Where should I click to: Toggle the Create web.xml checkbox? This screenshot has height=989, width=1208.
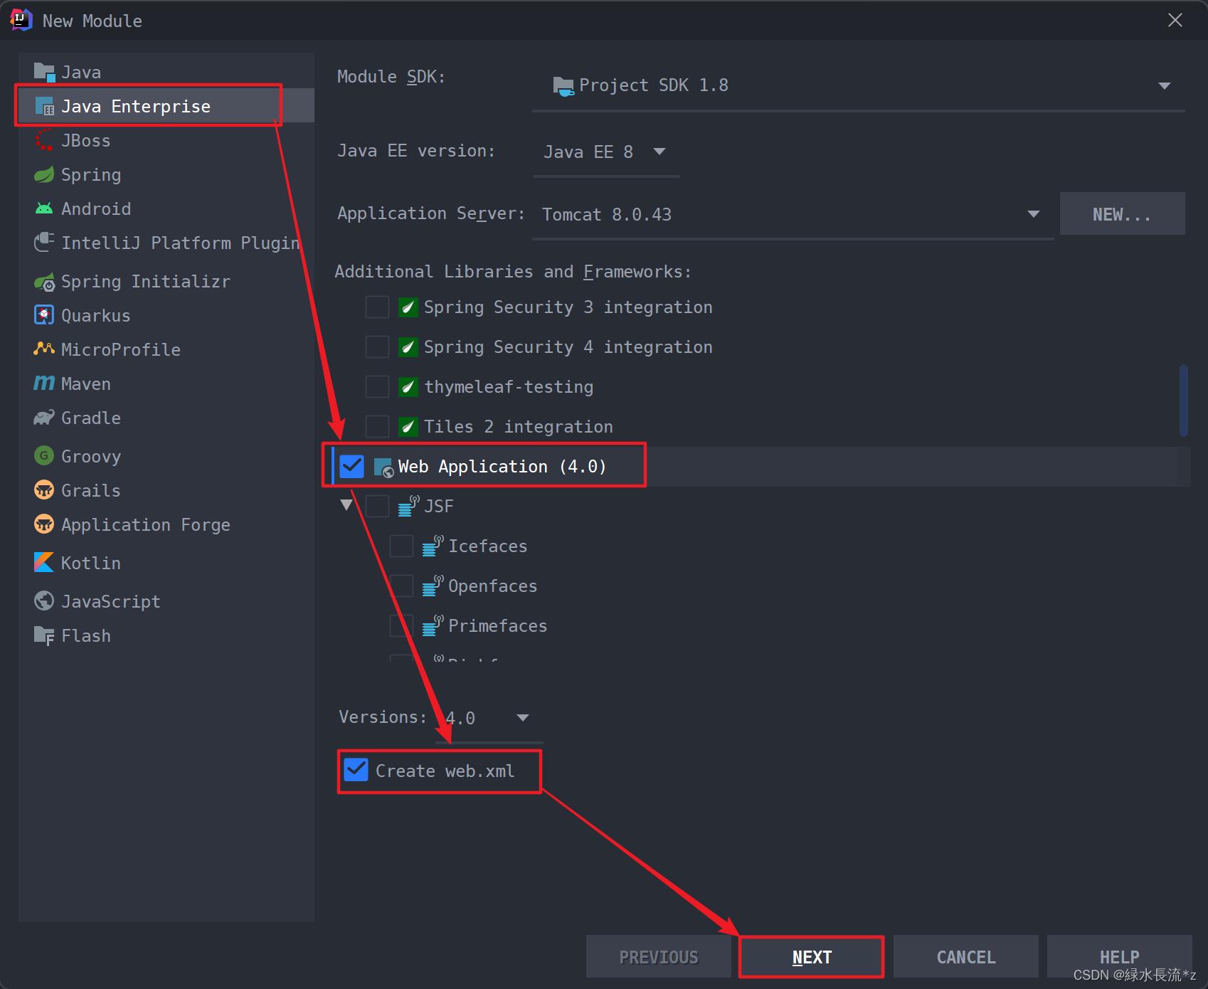point(356,770)
